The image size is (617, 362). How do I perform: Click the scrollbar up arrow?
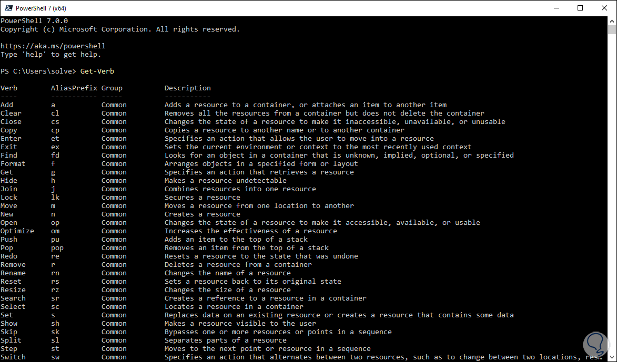[x=612, y=20]
